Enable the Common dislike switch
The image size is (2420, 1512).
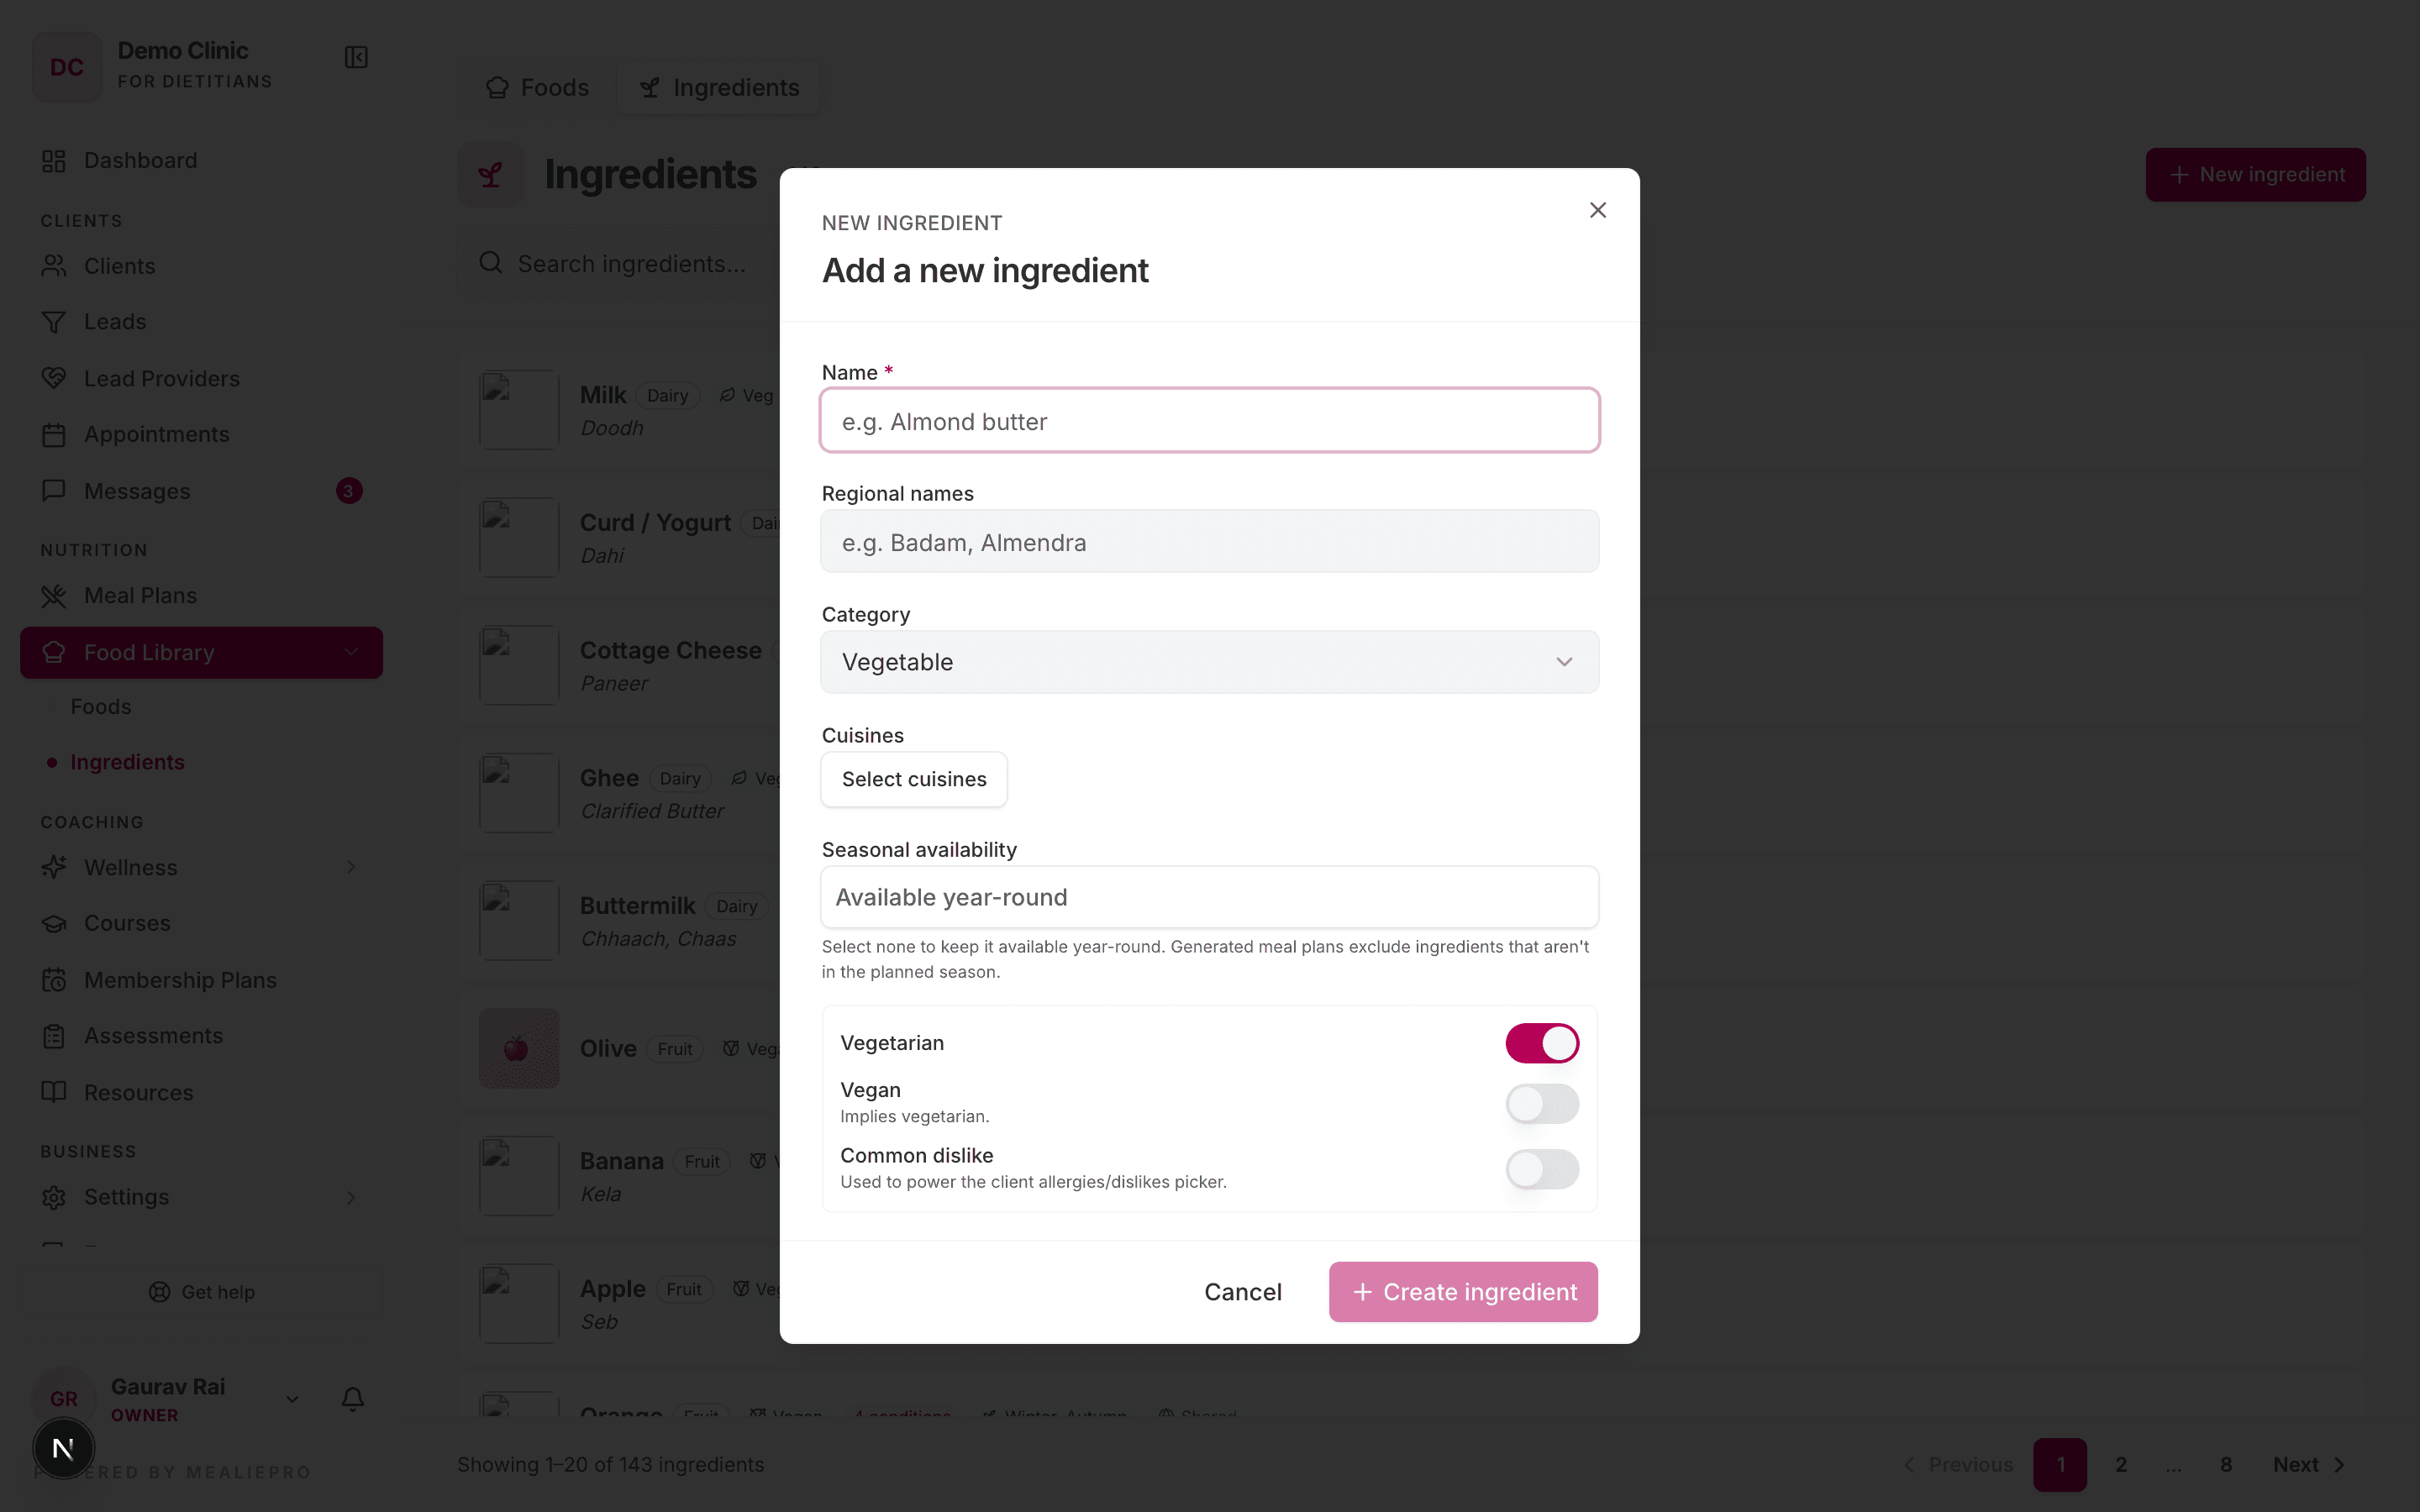tap(1542, 1169)
